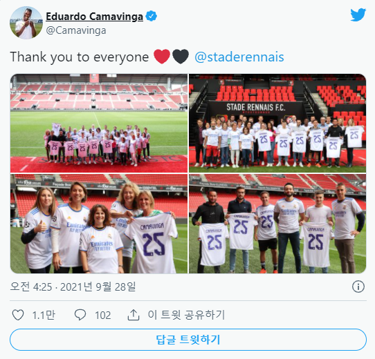Open the Eduardo Camavinga profile name link
Screen dimensions: 375x359
[x=95, y=17]
